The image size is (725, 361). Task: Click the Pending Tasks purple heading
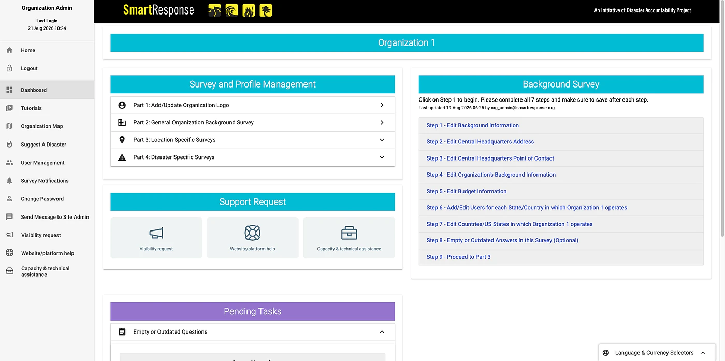coord(253,311)
